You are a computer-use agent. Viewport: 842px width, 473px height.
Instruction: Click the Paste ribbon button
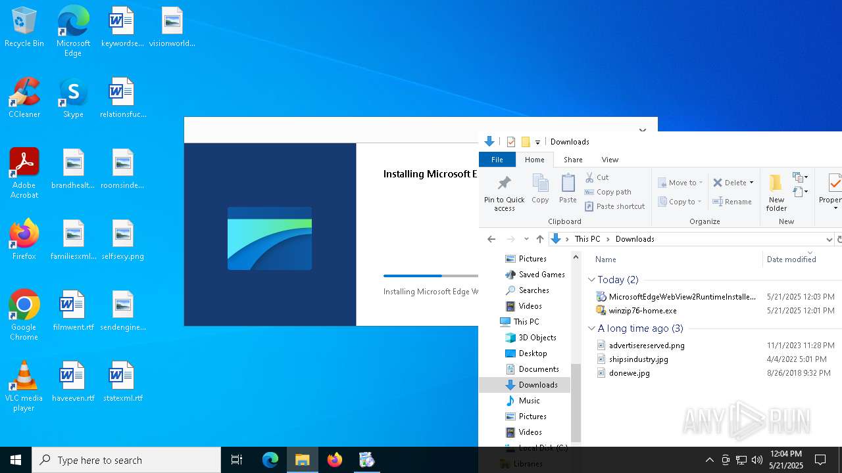click(x=568, y=189)
